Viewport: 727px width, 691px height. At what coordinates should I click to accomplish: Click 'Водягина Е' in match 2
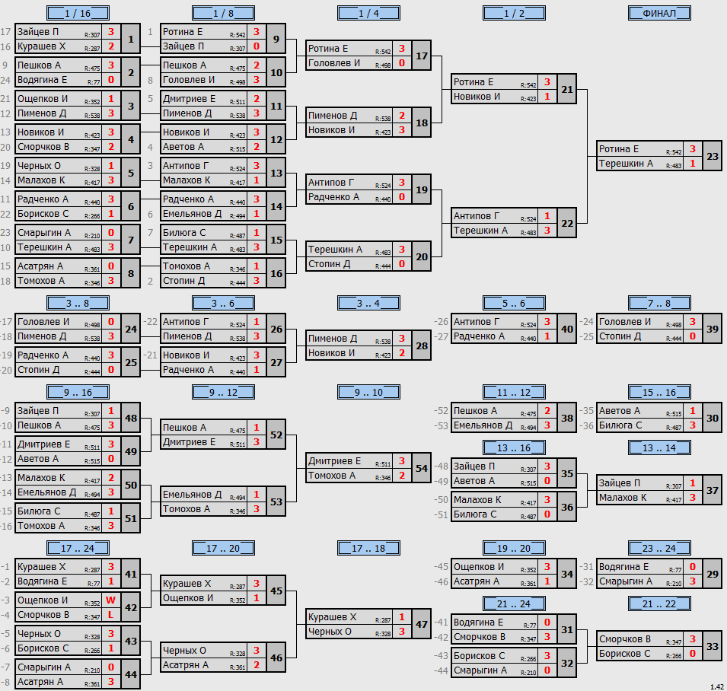[42, 80]
